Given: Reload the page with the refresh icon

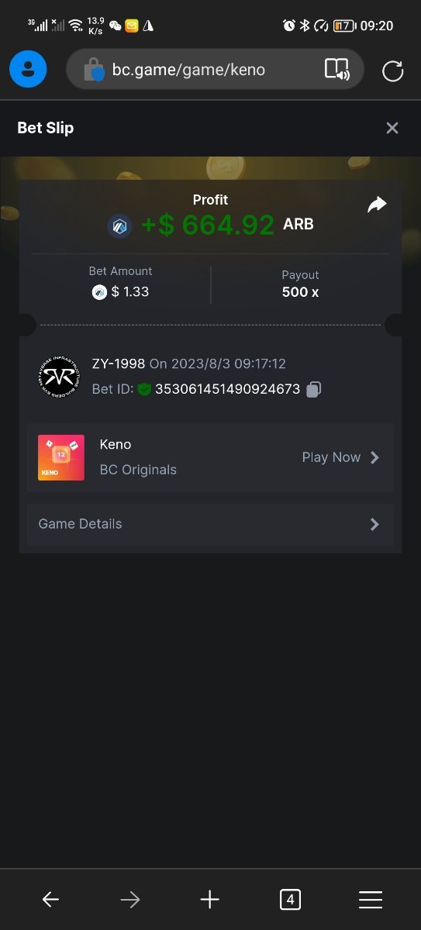Looking at the screenshot, I should pos(393,71).
